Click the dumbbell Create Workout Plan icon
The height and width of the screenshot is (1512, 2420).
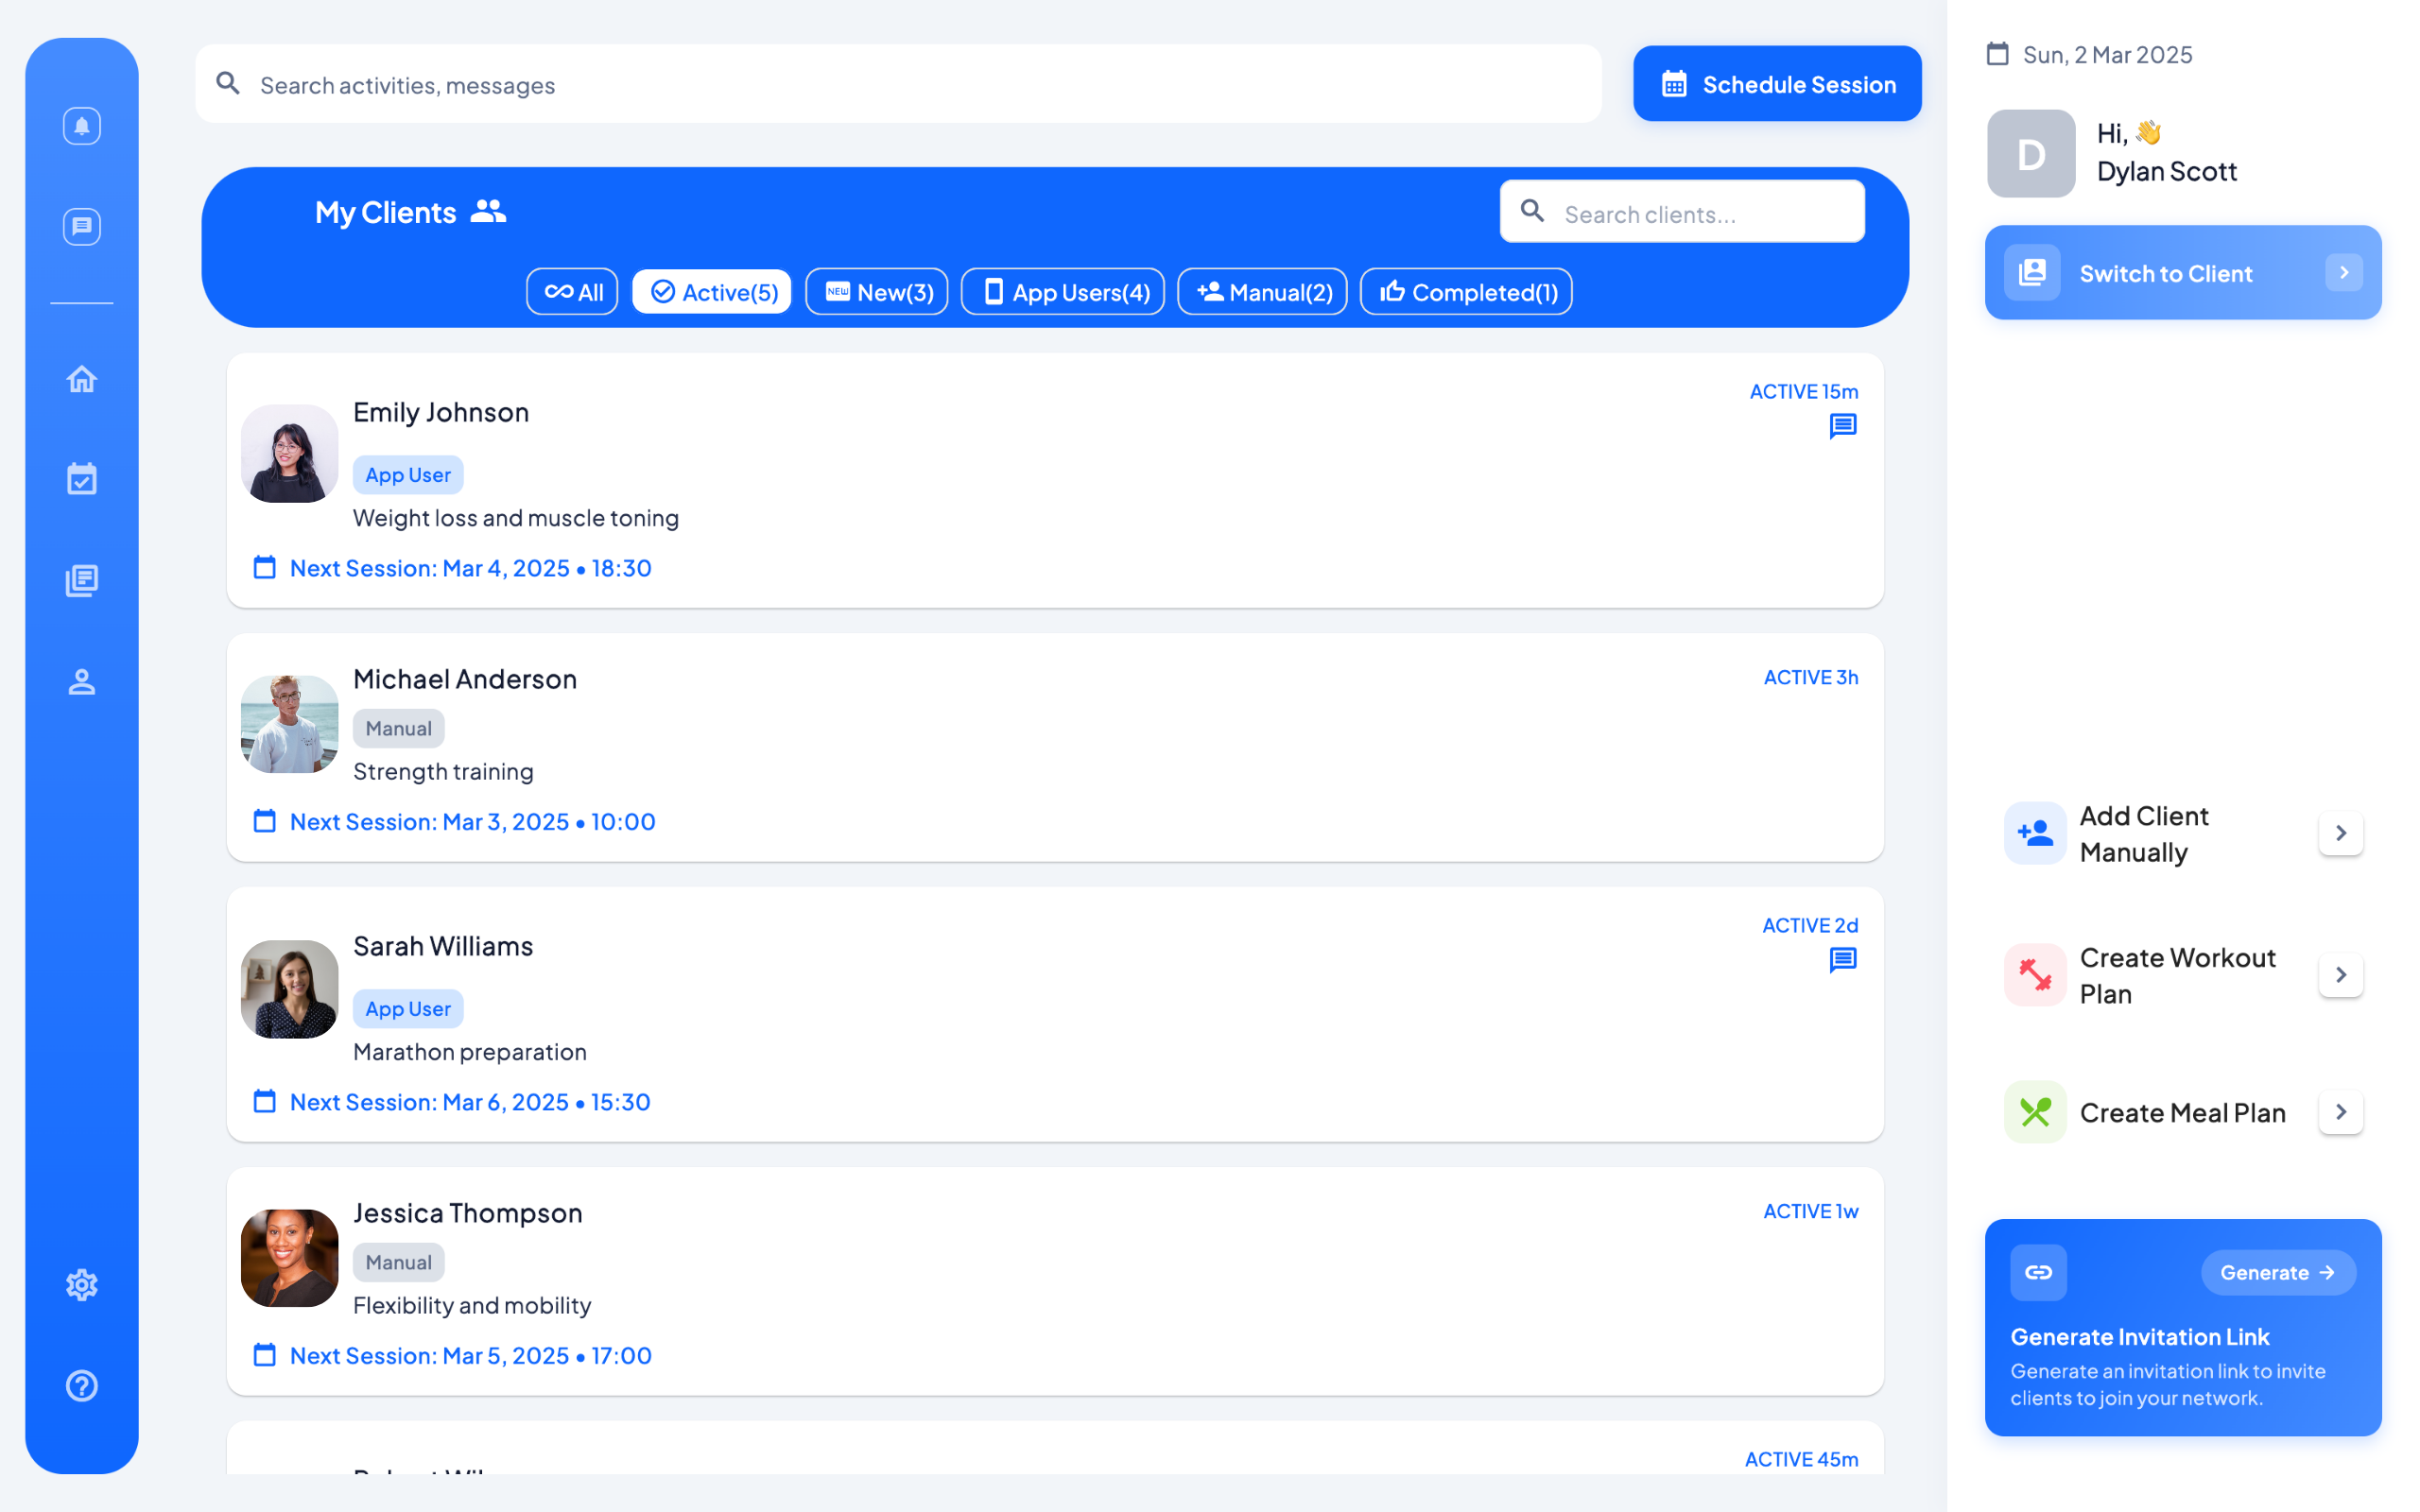pyautogui.click(x=2035, y=975)
